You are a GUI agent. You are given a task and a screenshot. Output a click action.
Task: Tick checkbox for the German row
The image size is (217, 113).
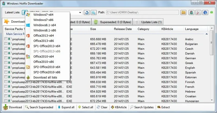tap(6, 58)
